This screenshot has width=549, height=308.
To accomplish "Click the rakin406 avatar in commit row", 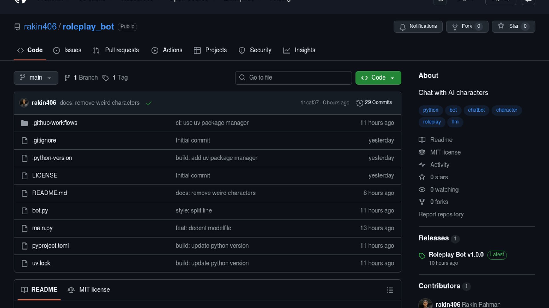I will coord(24,103).
